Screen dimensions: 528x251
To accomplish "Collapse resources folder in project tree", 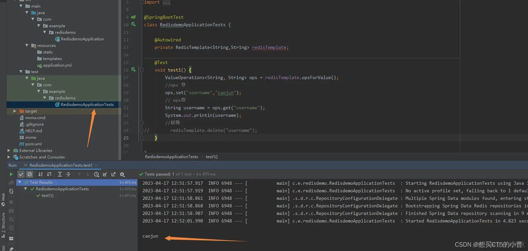I will tap(27, 45).
